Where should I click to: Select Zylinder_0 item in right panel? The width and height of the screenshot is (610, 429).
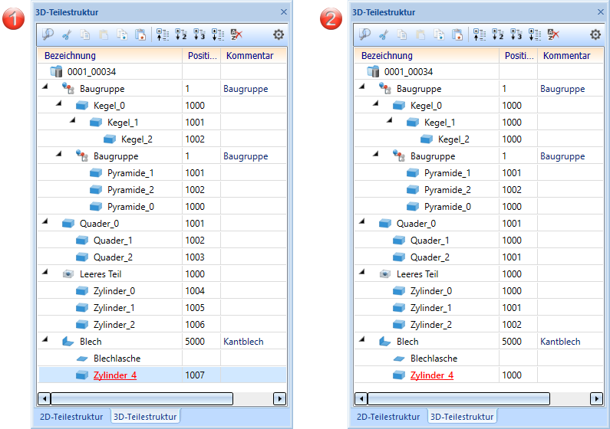[x=430, y=291]
